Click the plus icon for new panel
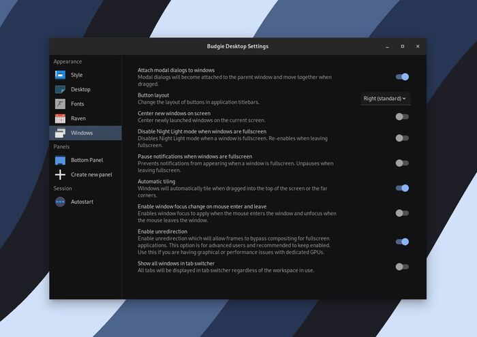477x337 pixels. coord(60,175)
